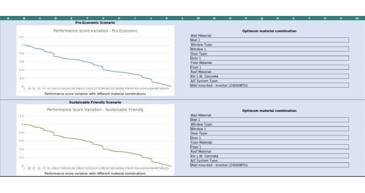
Task: Select the 4In L.W. Concrete cell in Pro-Economic section
Action: click(x=269, y=76)
